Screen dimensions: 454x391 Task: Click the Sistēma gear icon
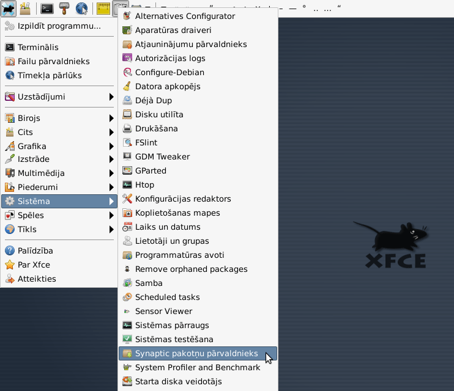pos(10,201)
